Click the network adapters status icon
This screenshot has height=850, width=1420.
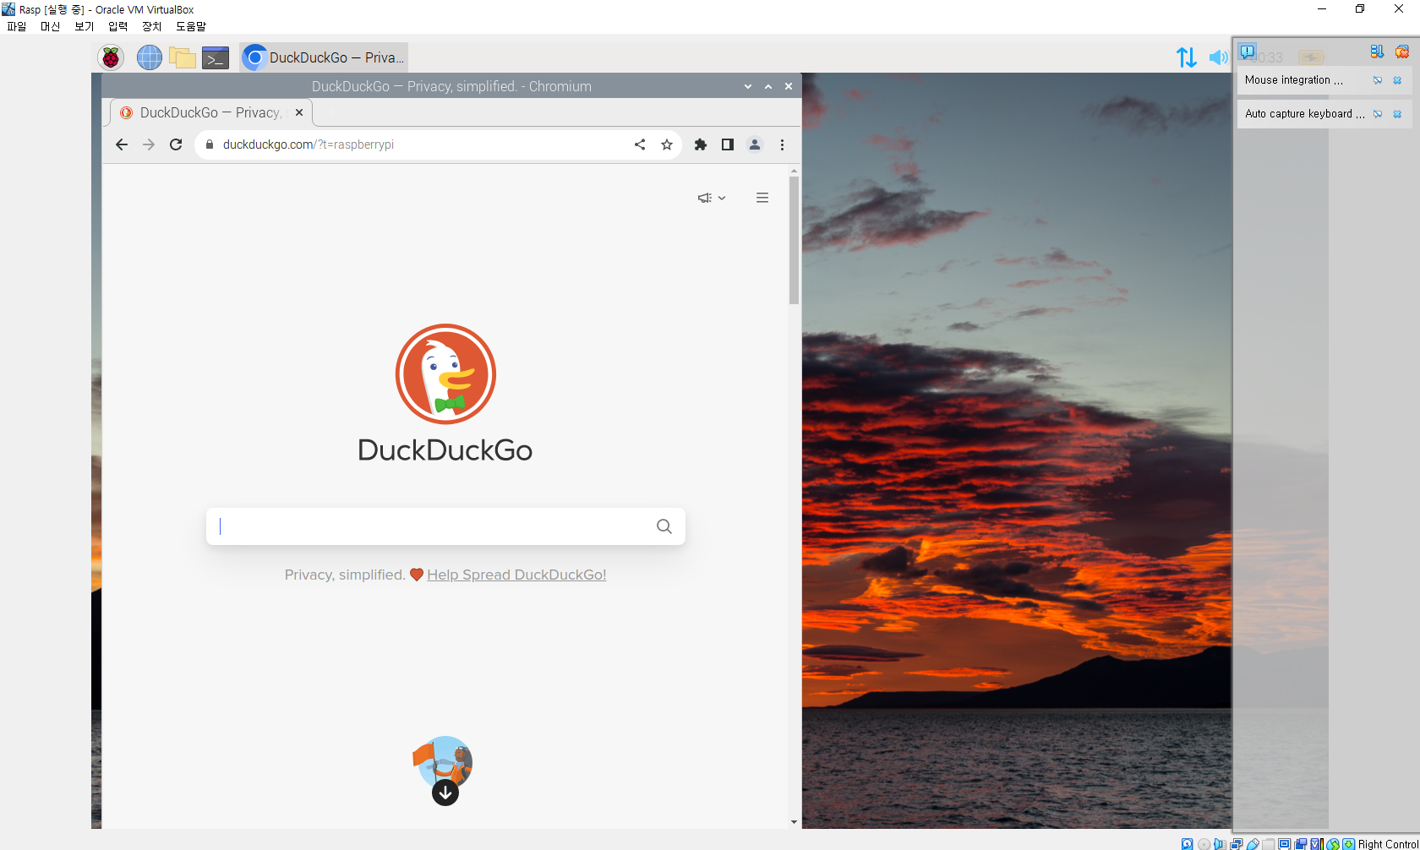click(1237, 844)
